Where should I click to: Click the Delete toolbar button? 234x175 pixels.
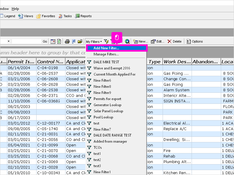tap(174, 41)
